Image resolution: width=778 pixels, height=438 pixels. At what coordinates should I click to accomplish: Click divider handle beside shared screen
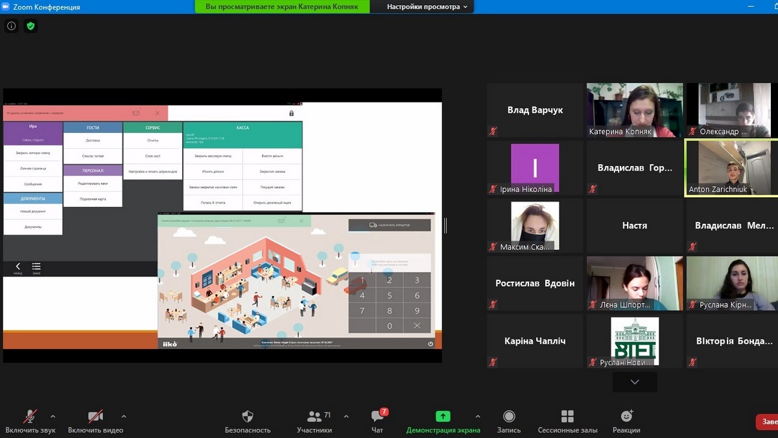[445, 225]
